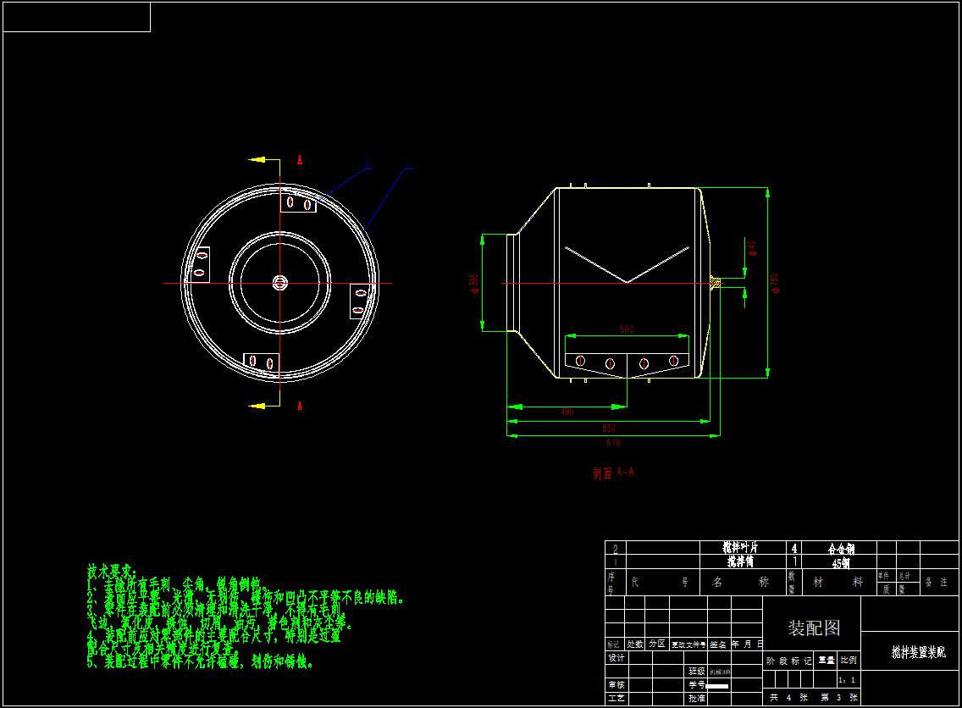Click the 技术要求 heading text
The height and width of the screenshot is (708, 962).
tap(112, 571)
